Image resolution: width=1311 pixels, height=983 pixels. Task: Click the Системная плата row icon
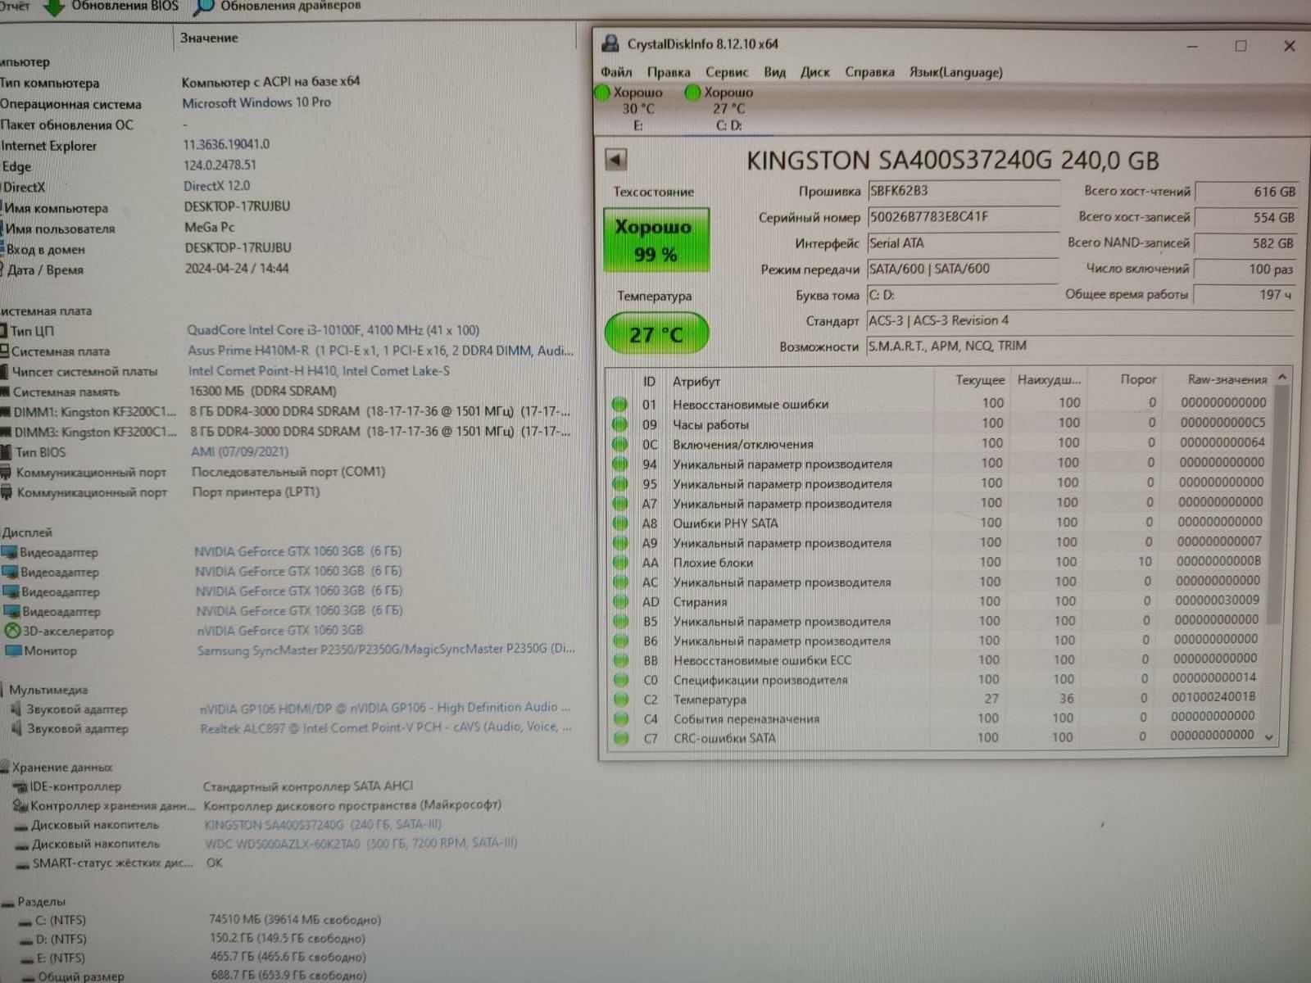tap(4, 351)
